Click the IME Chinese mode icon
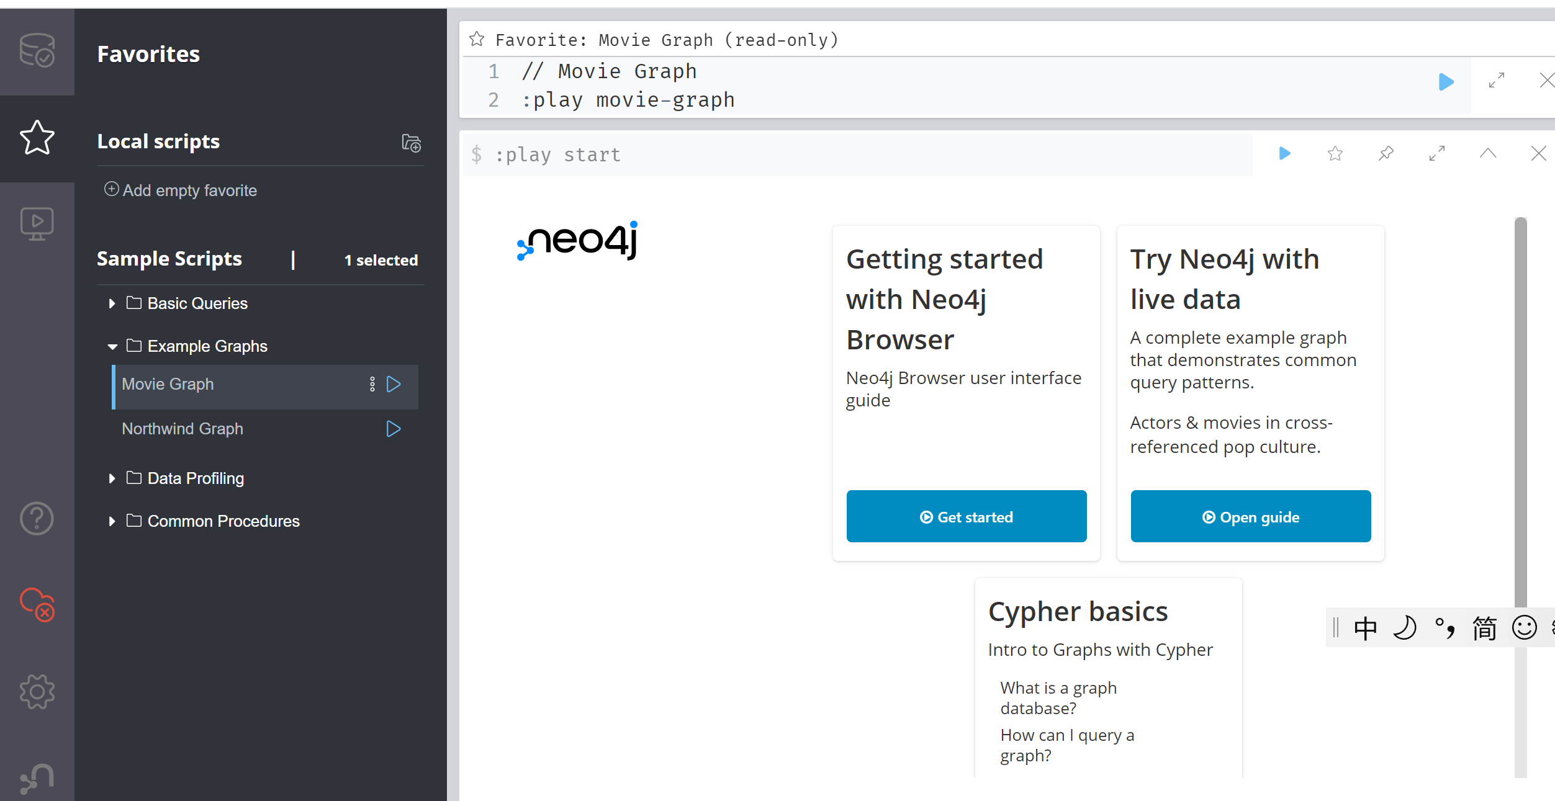 click(x=1365, y=628)
